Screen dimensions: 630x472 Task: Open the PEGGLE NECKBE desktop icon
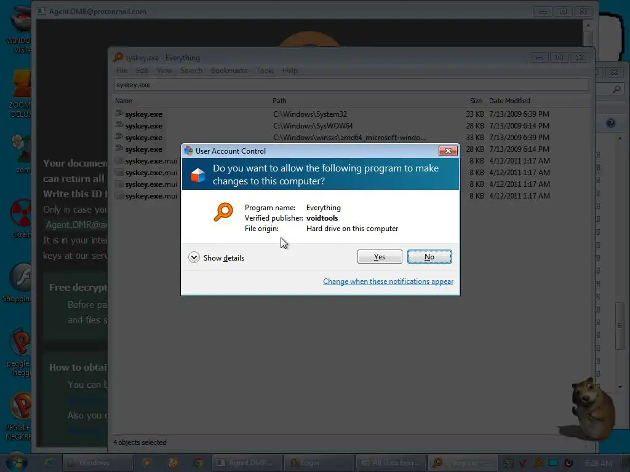[18, 417]
